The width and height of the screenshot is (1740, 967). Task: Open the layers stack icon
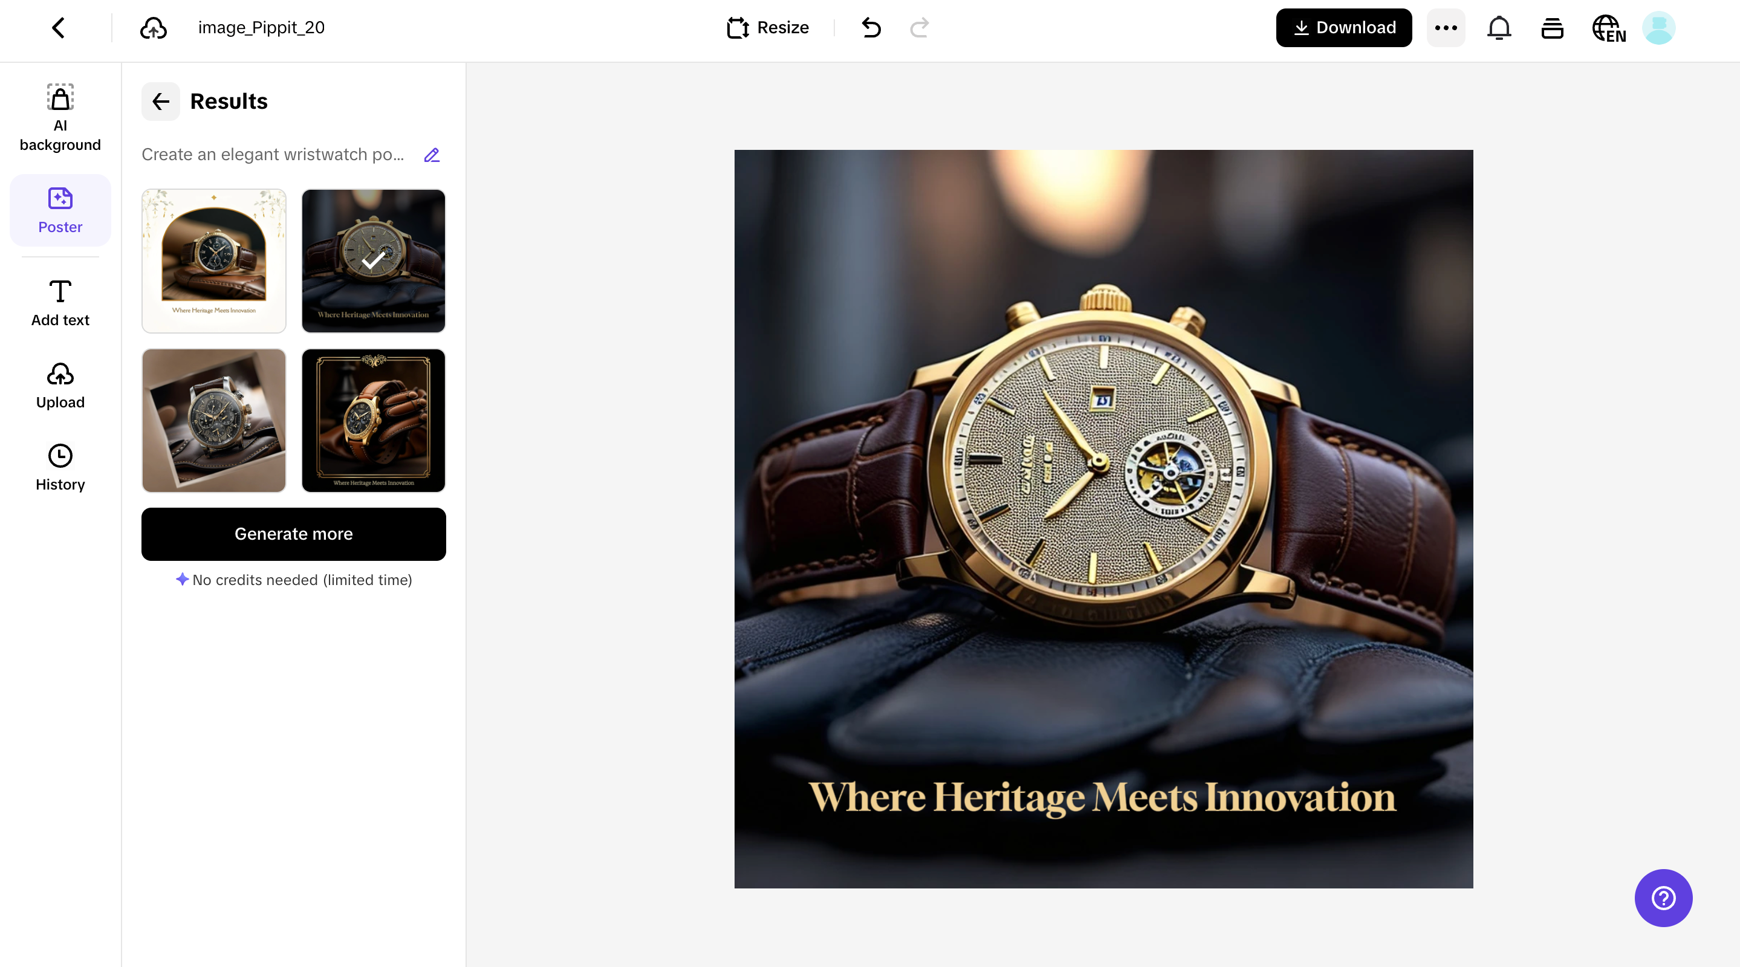click(x=1552, y=28)
